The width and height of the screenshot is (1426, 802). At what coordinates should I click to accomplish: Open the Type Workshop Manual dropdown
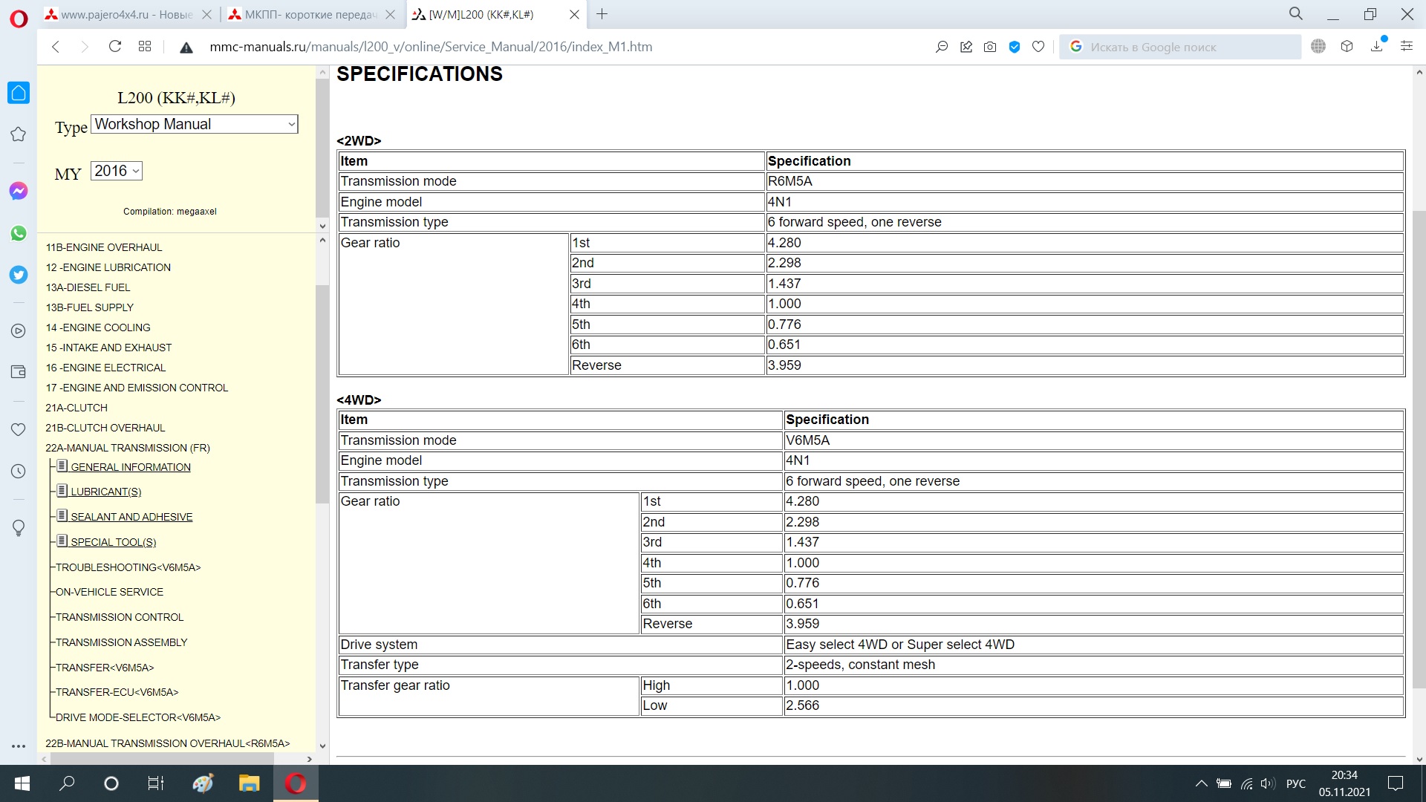click(x=195, y=124)
